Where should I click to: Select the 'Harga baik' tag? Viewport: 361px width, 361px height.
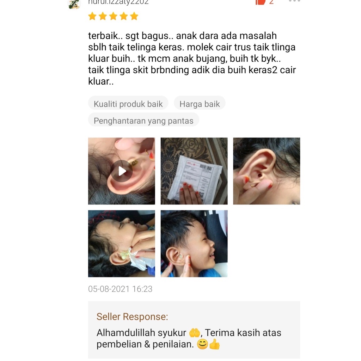pyautogui.click(x=200, y=104)
